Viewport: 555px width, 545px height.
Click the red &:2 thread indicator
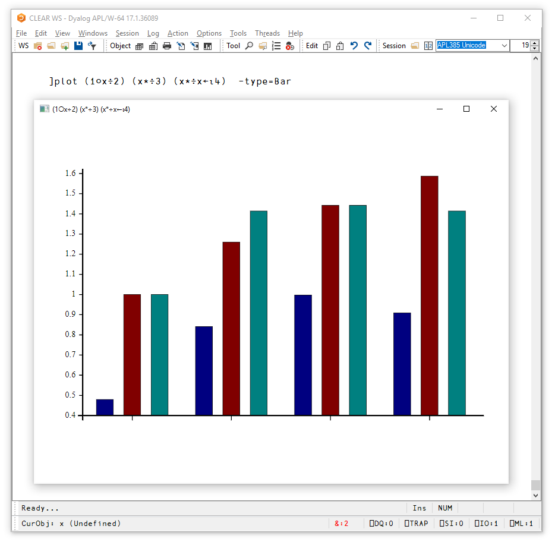coord(341,524)
